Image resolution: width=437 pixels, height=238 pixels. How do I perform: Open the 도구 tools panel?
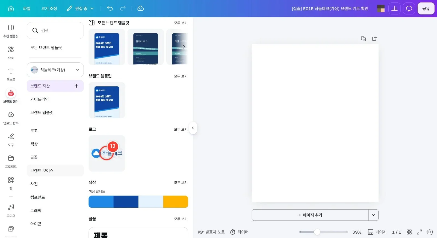tap(11, 140)
